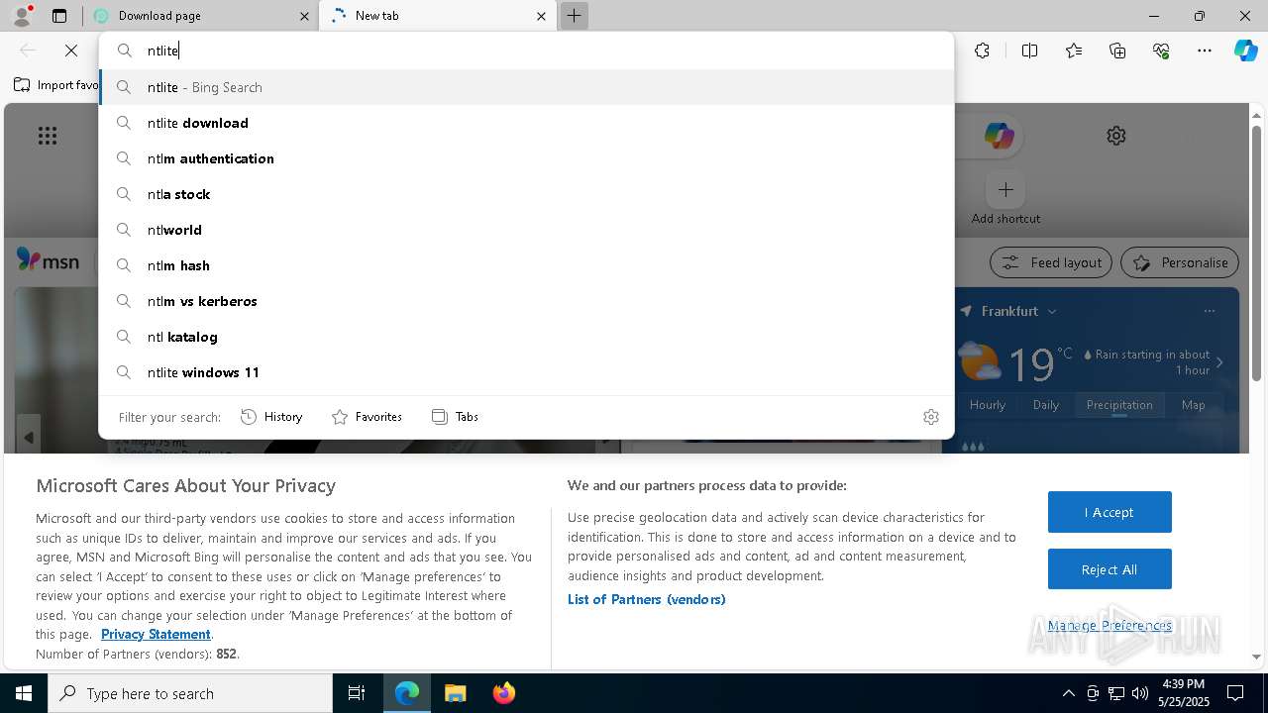Choose the 'ntlite windows 11' suggestion
This screenshot has height=713, width=1268.
(x=526, y=372)
